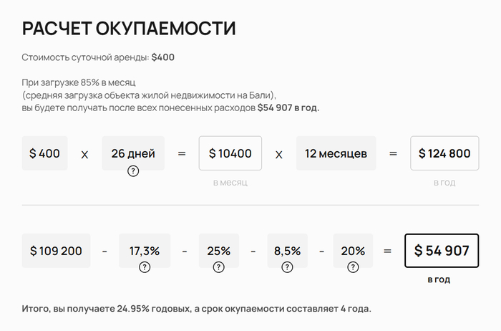Click the РАСЧЕТ ОКУПАЕМОСТИ heading

tap(129, 29)
